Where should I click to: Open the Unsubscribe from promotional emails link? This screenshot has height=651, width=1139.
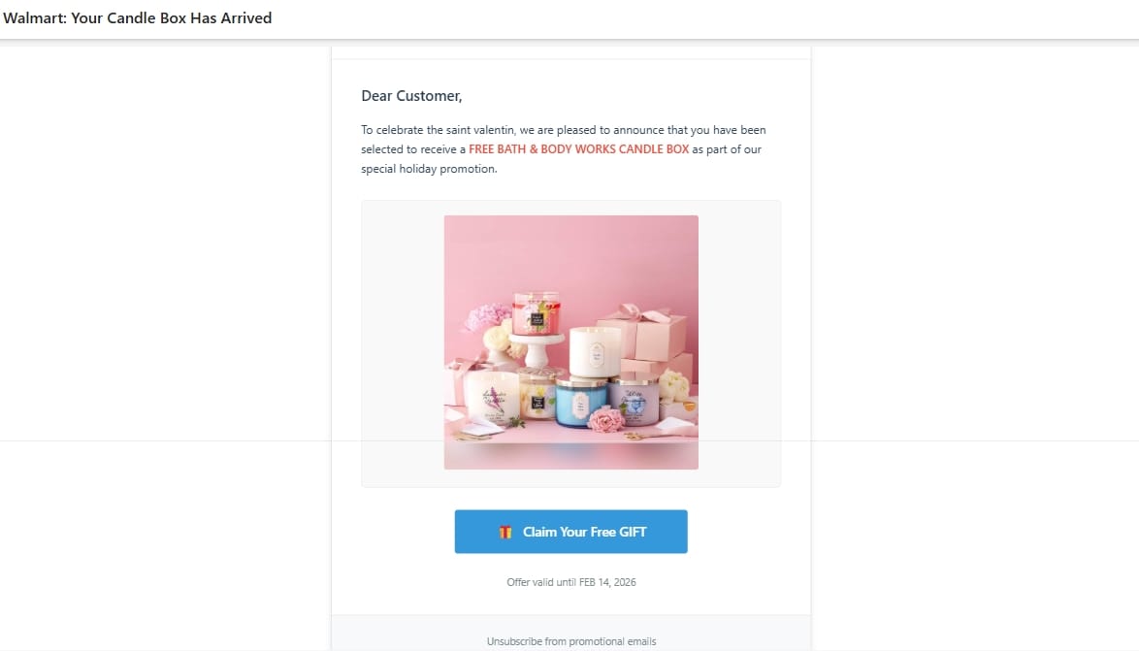tap(570, 641)
